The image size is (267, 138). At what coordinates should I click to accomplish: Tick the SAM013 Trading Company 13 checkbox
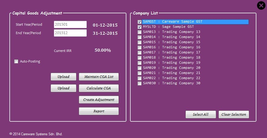click(139, 32)
